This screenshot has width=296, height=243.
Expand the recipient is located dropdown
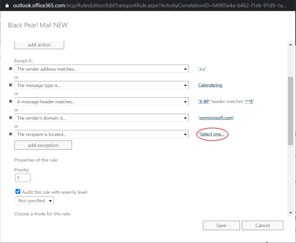[x=102, y=134]
